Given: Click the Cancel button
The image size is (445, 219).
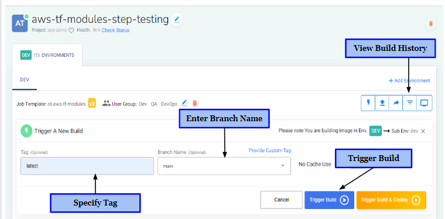Looking at the screenshot, I should 282,200.
